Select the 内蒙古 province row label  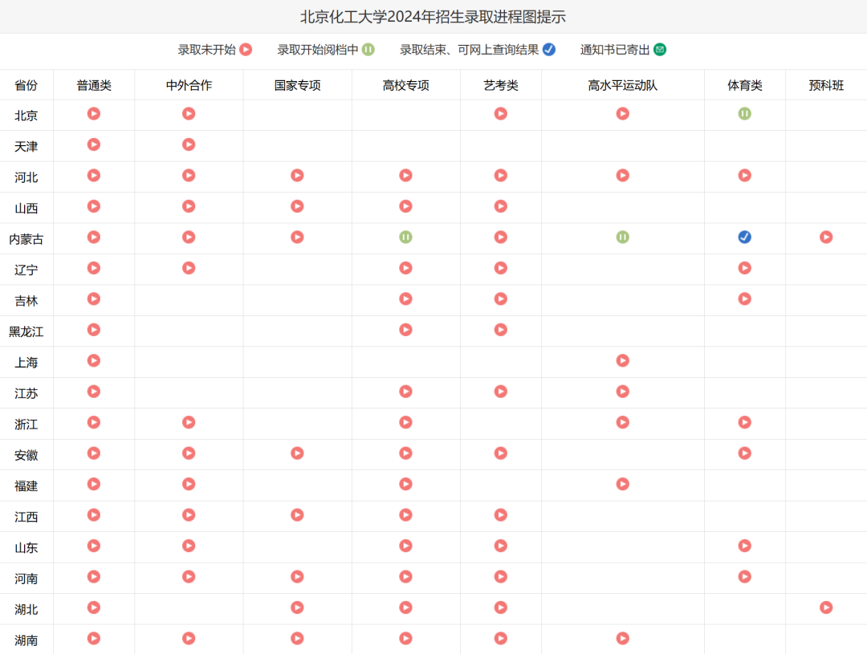point(26,239)
